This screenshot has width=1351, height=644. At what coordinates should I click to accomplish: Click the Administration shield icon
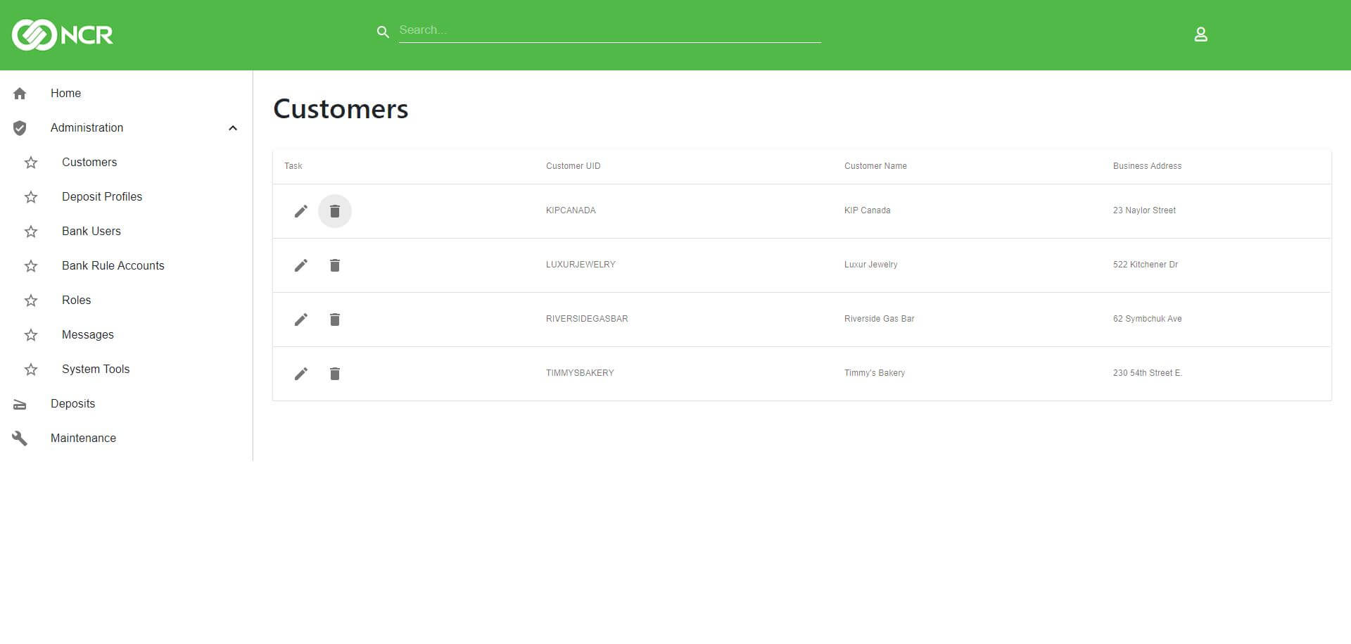[x=20, y=128]
